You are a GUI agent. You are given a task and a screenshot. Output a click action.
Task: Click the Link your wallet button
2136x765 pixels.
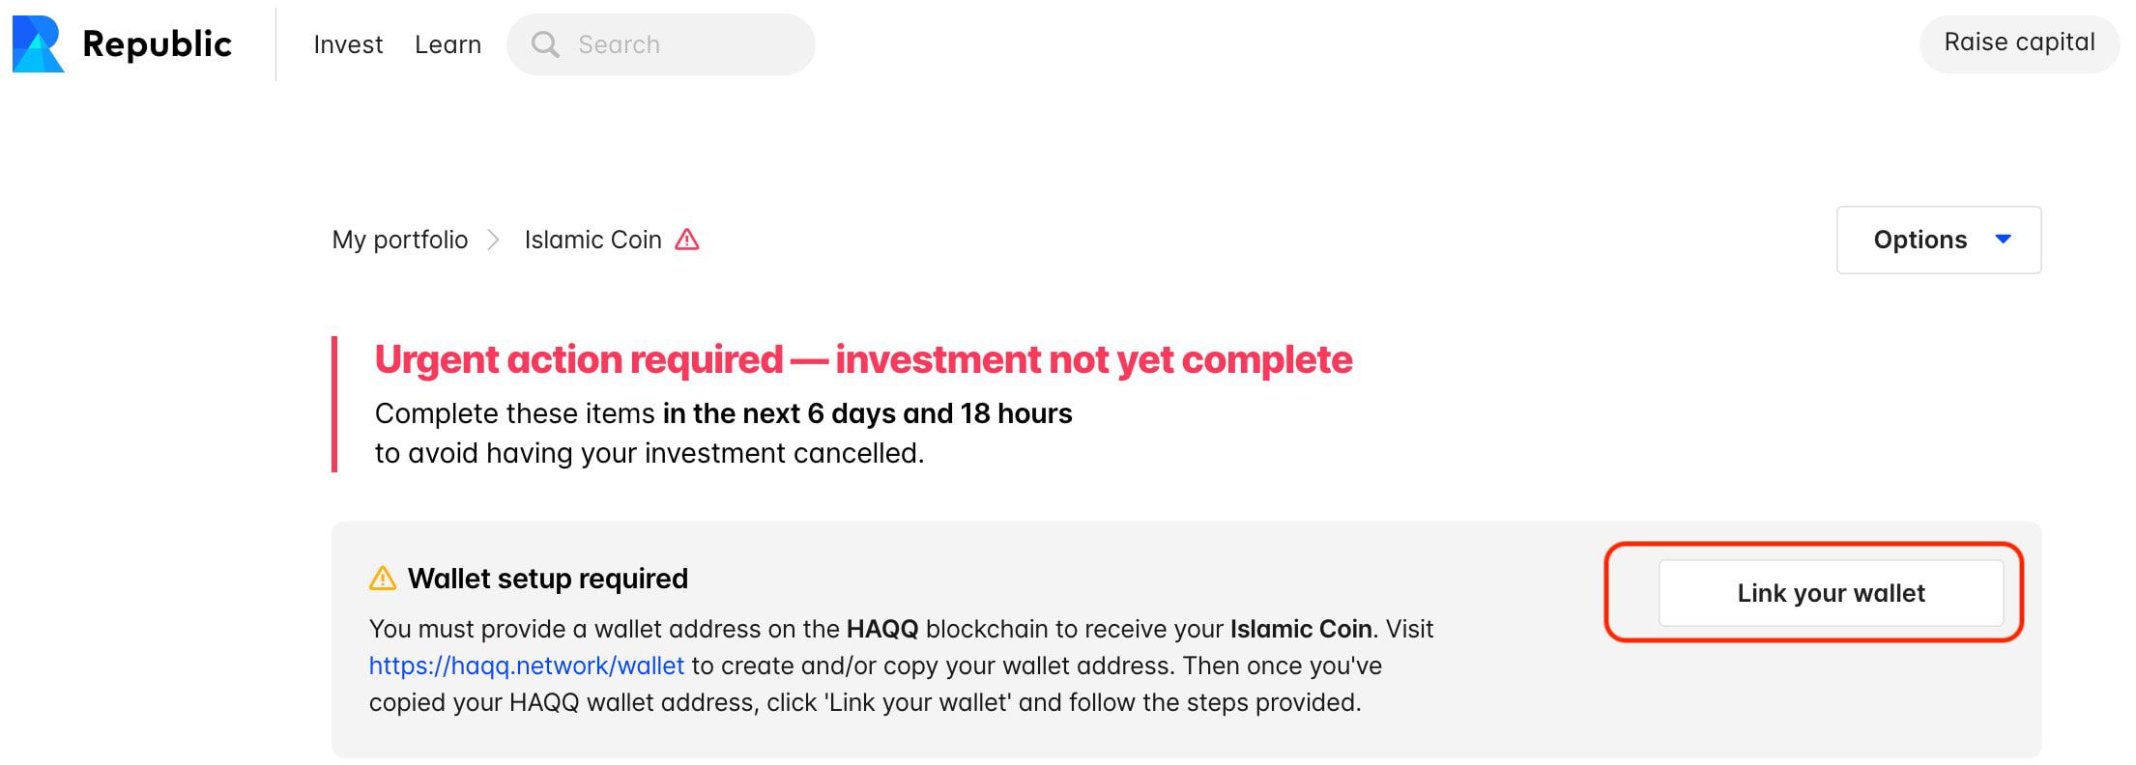[x=1831, y=593]
